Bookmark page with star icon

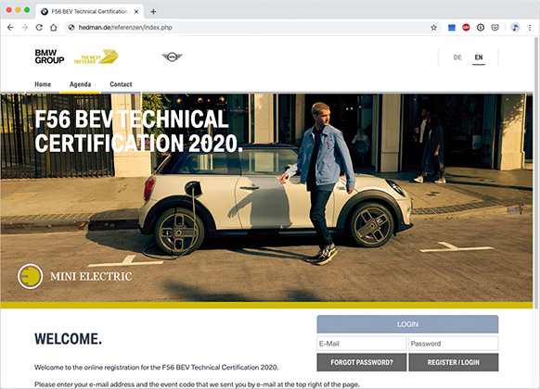point(433,28)
